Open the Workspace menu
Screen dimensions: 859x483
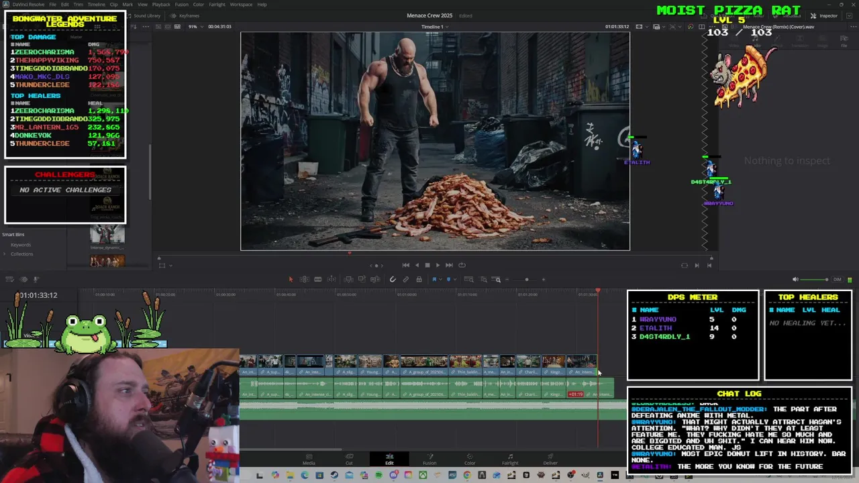(241, 5)
